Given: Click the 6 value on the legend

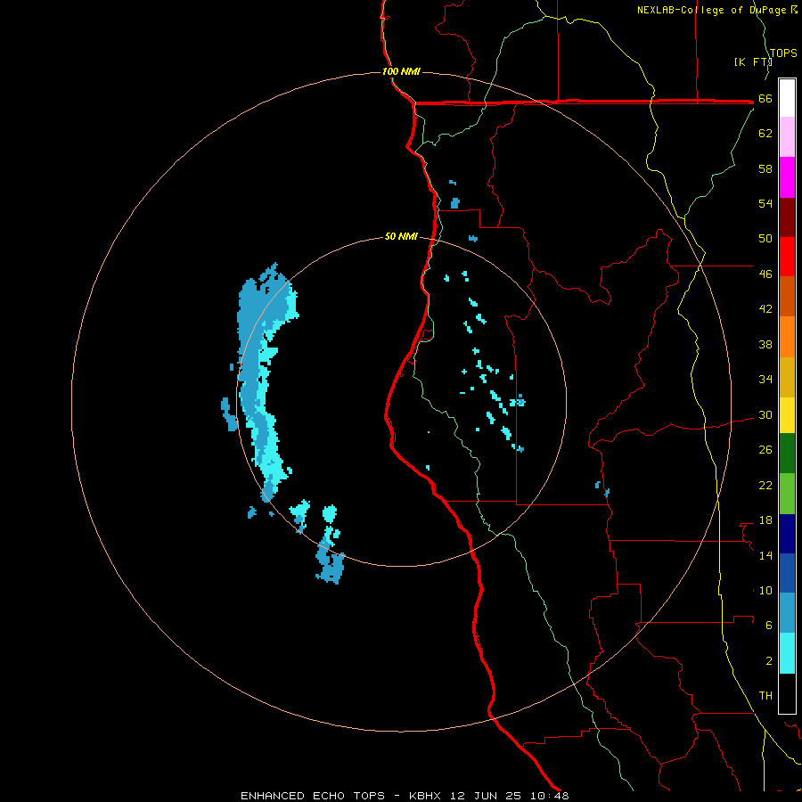Looking at the screenshot, I should coord(769,625).
